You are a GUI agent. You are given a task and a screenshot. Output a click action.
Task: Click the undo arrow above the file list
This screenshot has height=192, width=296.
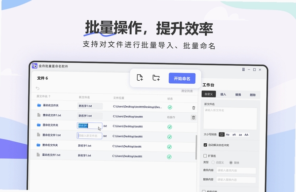pyautogui.click(x=37, y=88)
